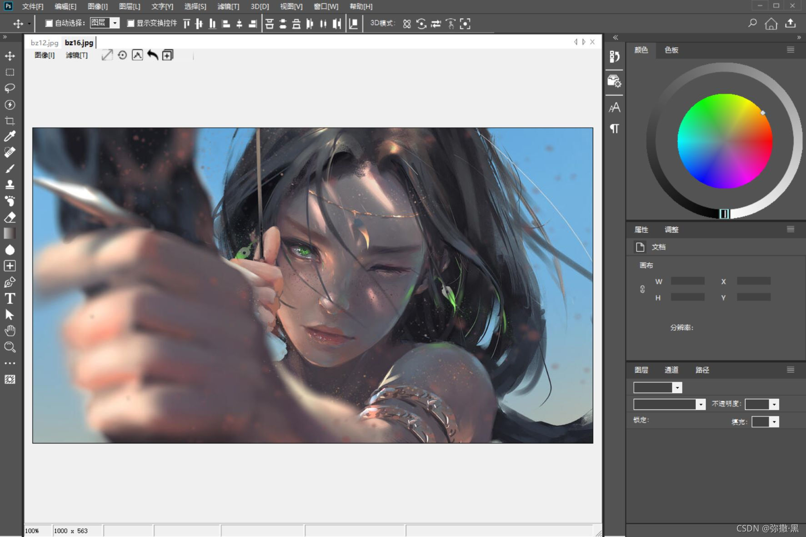Select the Eraser tool
The width and height of the screenshot is (806, 537).
pos(10,217)
